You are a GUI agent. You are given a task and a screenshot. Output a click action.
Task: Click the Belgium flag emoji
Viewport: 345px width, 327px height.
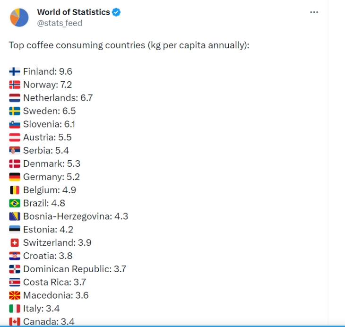point(15,190)
